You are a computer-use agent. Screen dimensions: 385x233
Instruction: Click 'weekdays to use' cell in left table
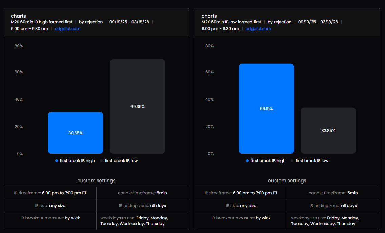coord(142,221)
